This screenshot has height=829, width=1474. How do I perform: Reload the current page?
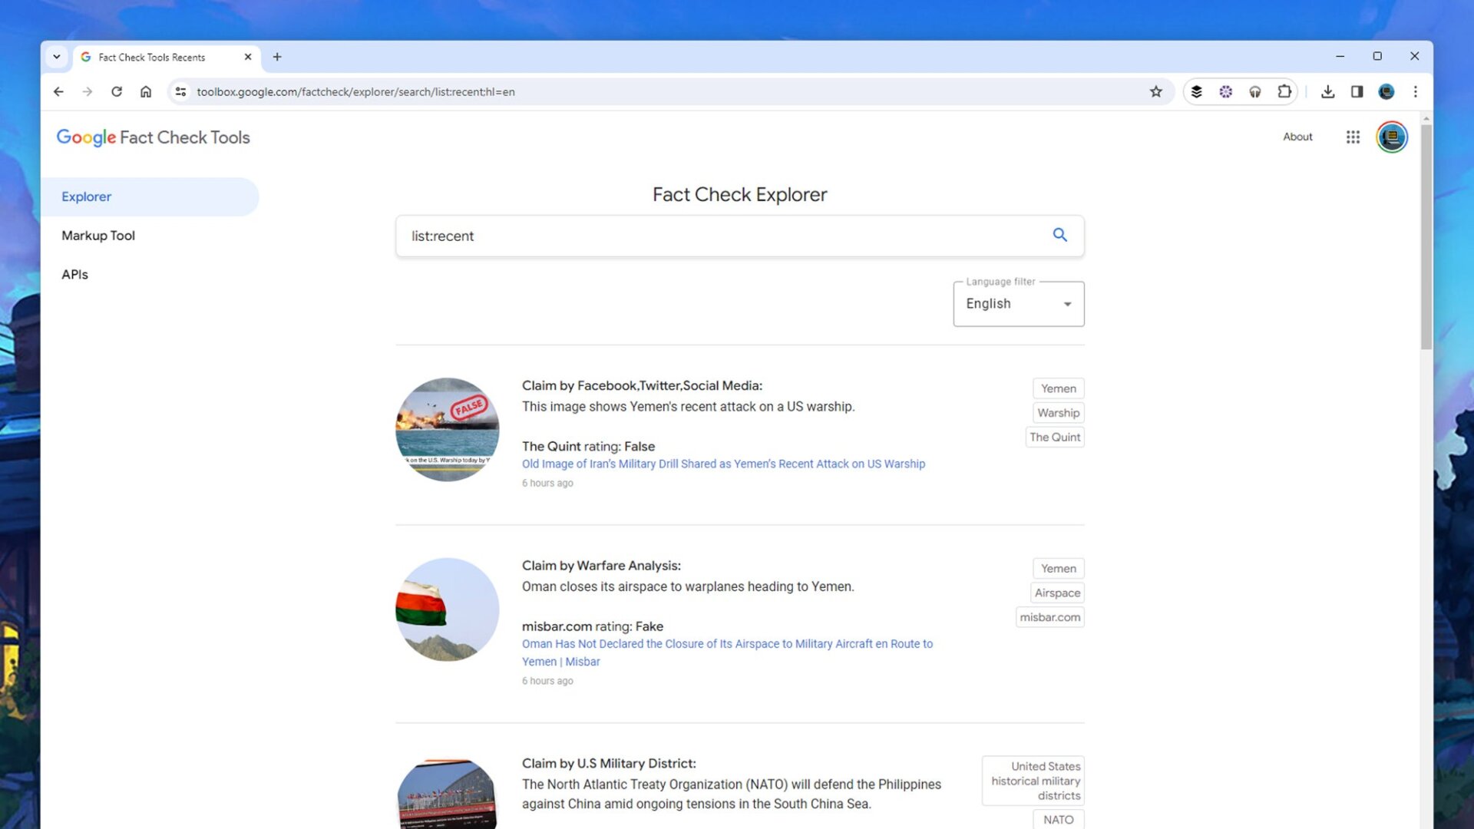click(117, 92)
